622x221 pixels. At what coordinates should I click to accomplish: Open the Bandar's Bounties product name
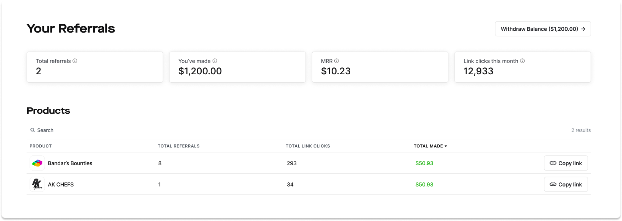click(70, 163)
